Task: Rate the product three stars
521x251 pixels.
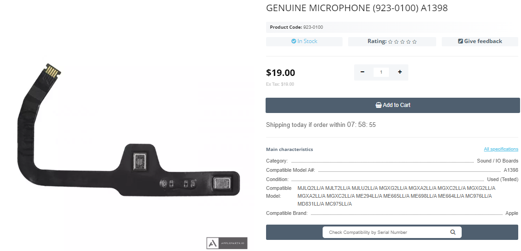Action: tap(402, 42)
